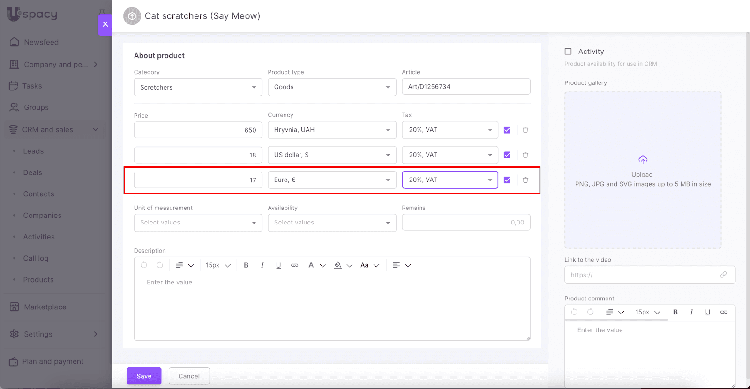Click the Save button

pos(144,376)
